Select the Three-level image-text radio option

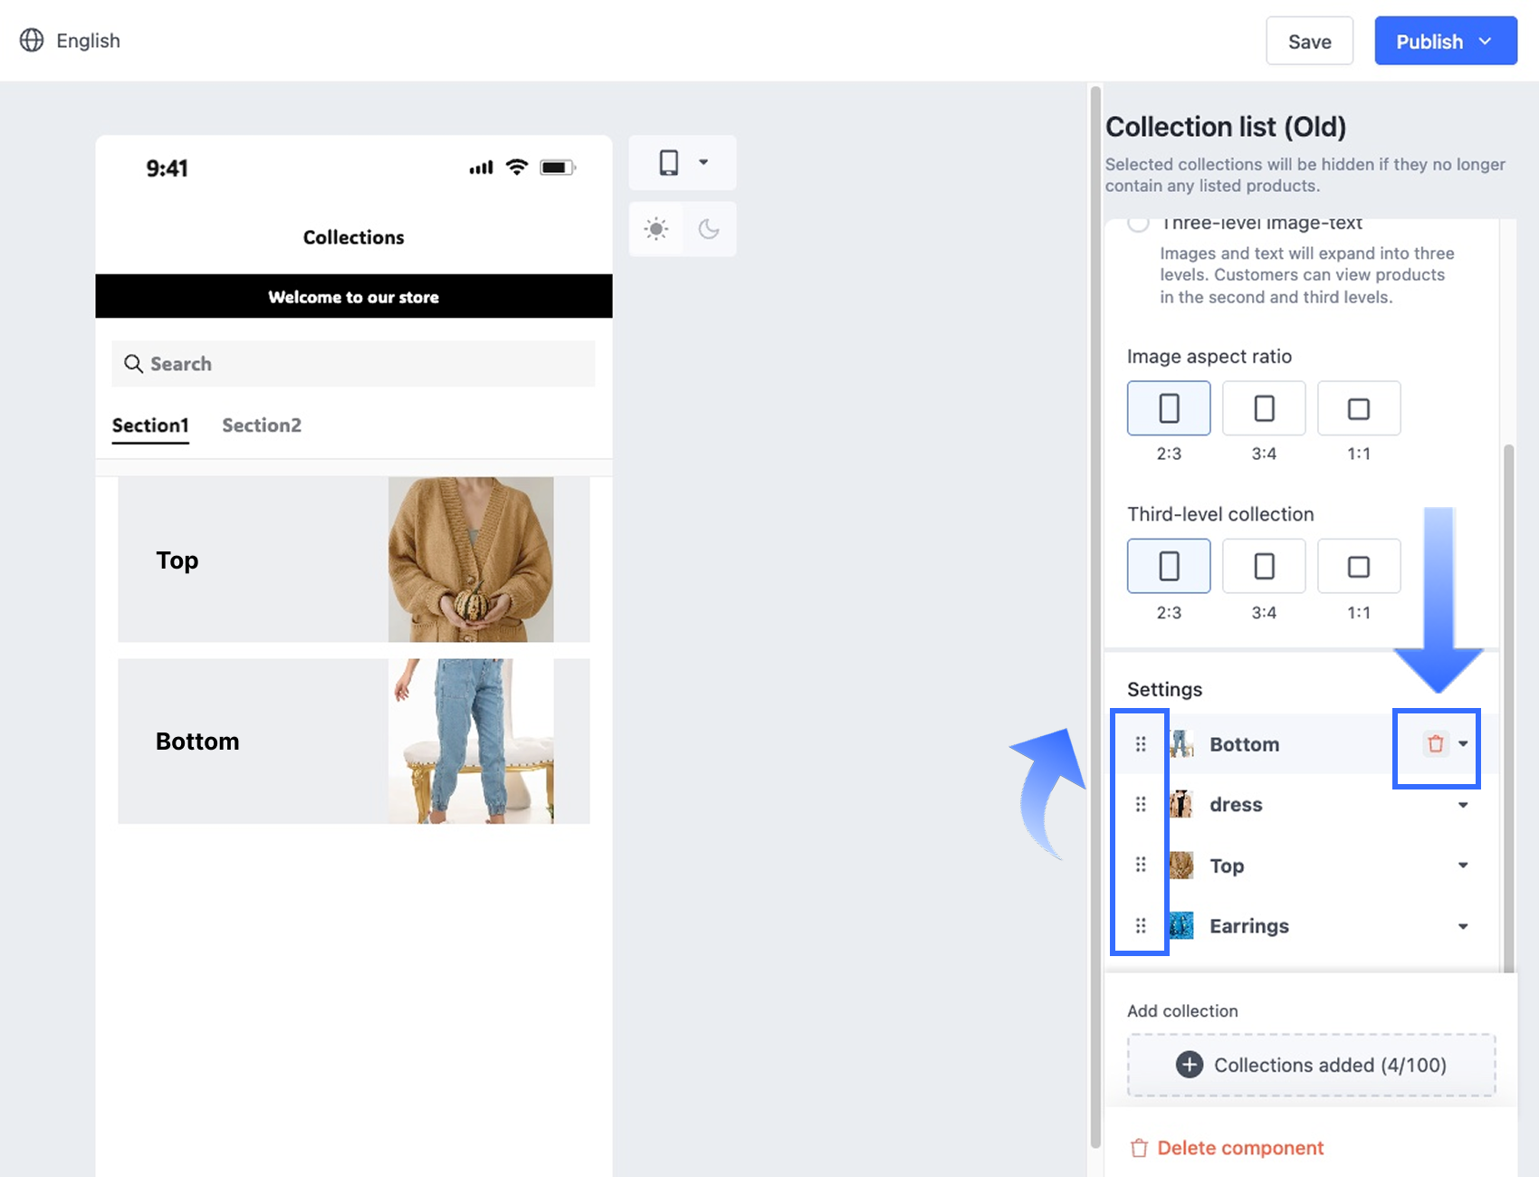[x=1138, y=223]
